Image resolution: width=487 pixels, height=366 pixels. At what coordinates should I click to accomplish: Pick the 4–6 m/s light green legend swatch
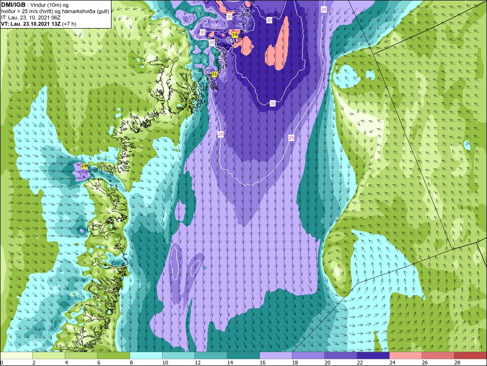pyautogui.click(x=81, y=355)
